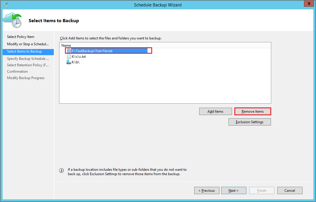Advance using the Next button
The width and height of the screenshot is (316, 202).
pyautogui.click(x=234, y=190)
